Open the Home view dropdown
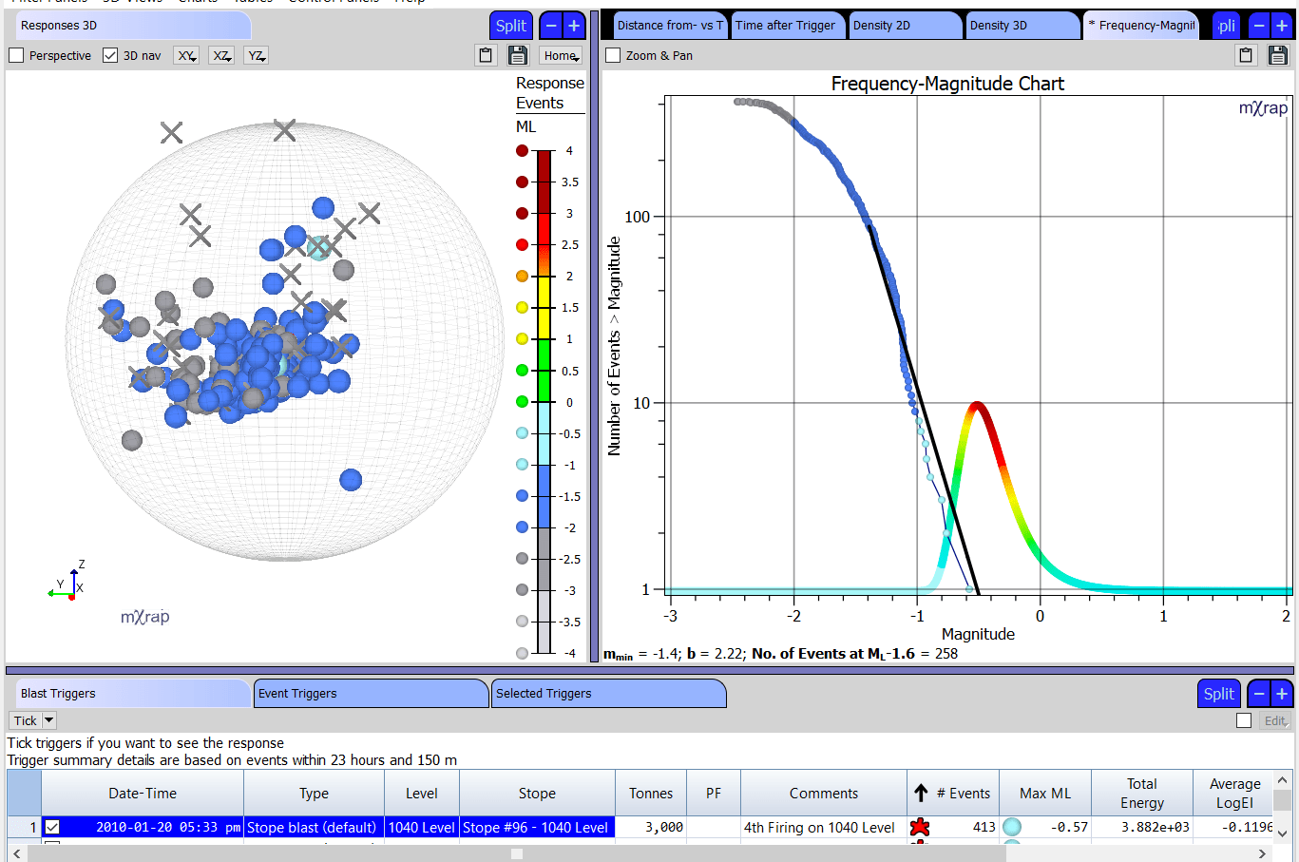Screen dimensions: 1299x862 (x=561, y=56)
